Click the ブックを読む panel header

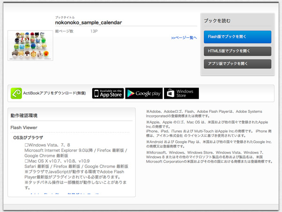(x=217, y=21)
